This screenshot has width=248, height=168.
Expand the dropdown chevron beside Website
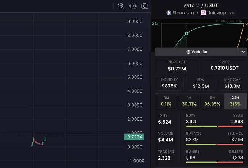click(243, 52)
